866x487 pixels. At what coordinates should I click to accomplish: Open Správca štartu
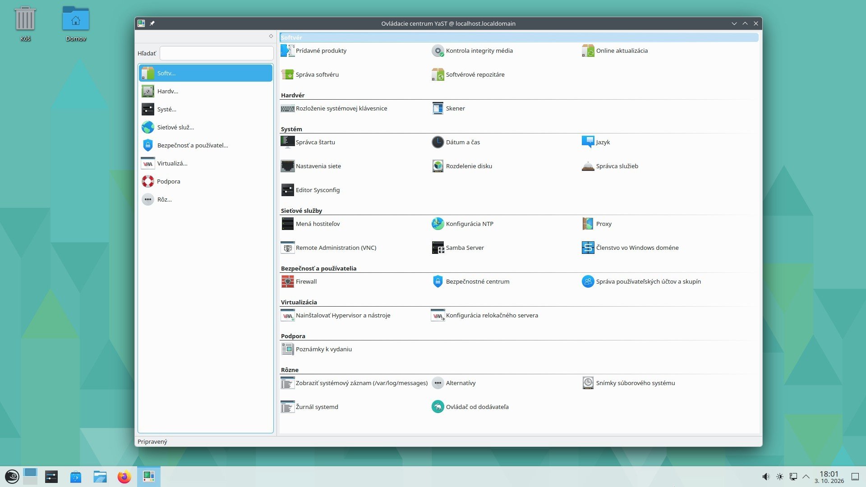tap(308, 142)
